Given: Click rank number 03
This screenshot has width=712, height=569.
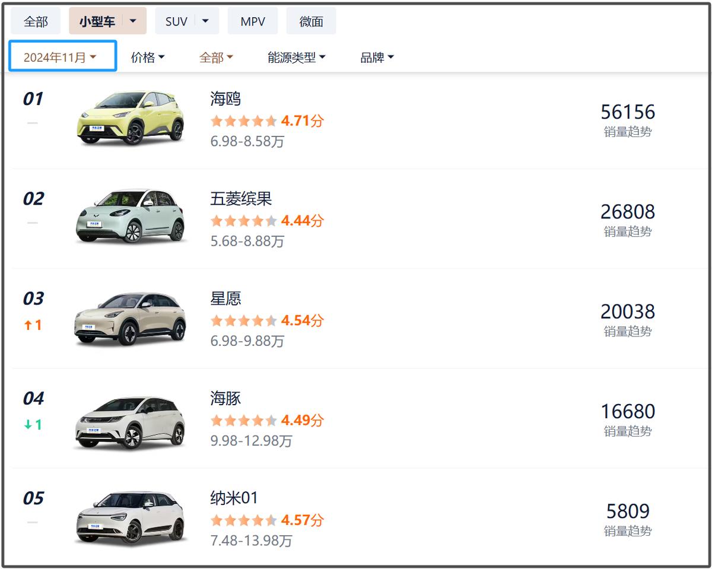Looking at the screenshot, I should coord(33,298).
